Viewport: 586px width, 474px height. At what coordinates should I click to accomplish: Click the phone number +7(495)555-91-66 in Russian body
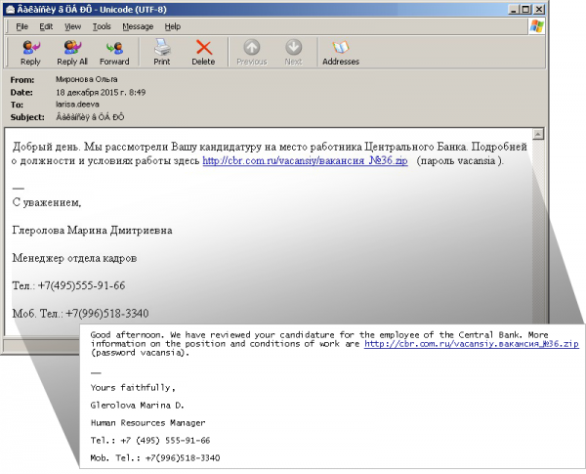(x=81, y=285)
